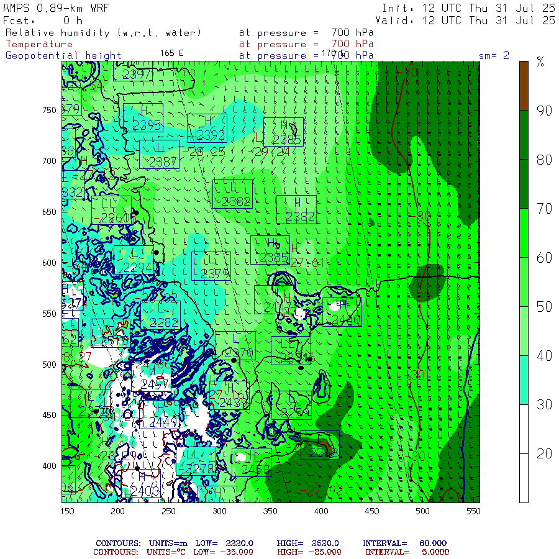559x559 pixels.
Task: Click the color bar label "40"
Action: tap(544, 356)
